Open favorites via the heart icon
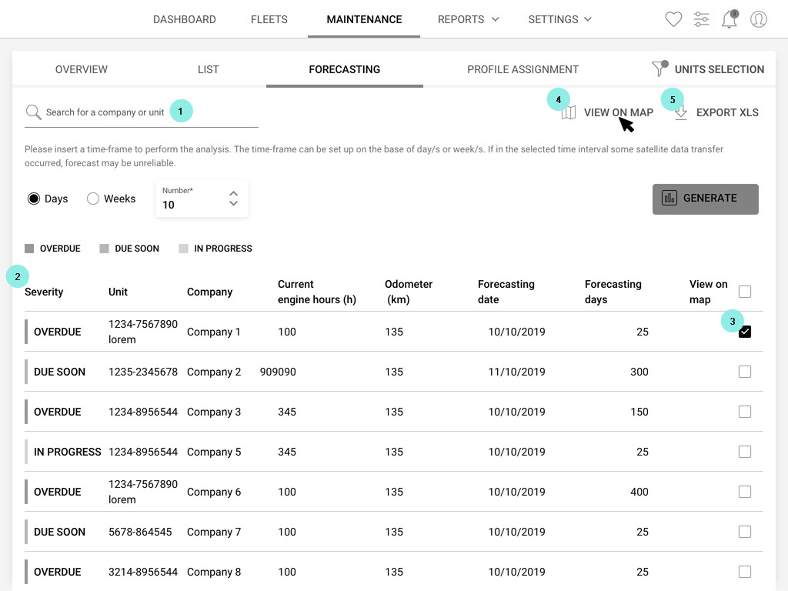The image size is (788, 591). [x=673, y=19]
